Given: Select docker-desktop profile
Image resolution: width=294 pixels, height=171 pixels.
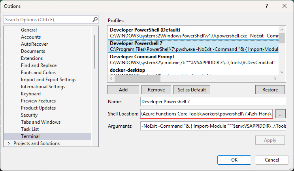Looking at the screenshot, I should click(193, 71).
